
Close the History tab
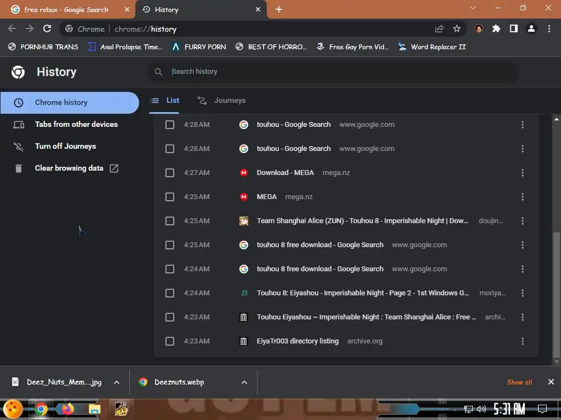(258, 10)
